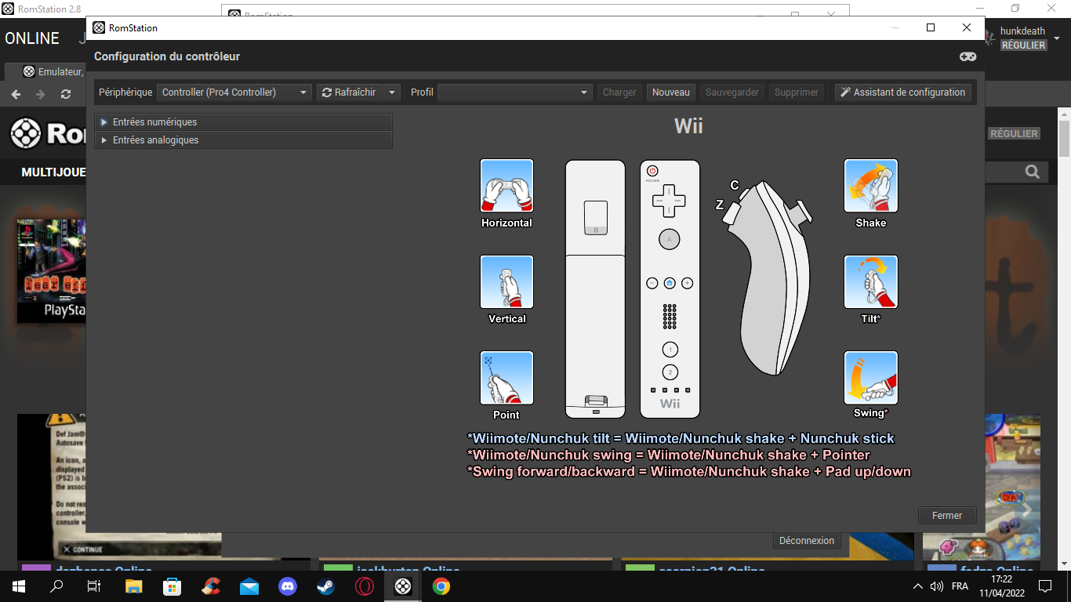1071x602 pixels.
Task: Open Task View on the taskbar
Action: tap(94, 586)
